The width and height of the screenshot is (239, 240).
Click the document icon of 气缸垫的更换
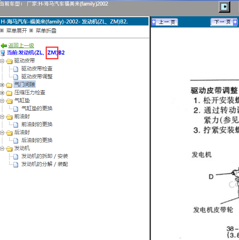pos(16,109)
